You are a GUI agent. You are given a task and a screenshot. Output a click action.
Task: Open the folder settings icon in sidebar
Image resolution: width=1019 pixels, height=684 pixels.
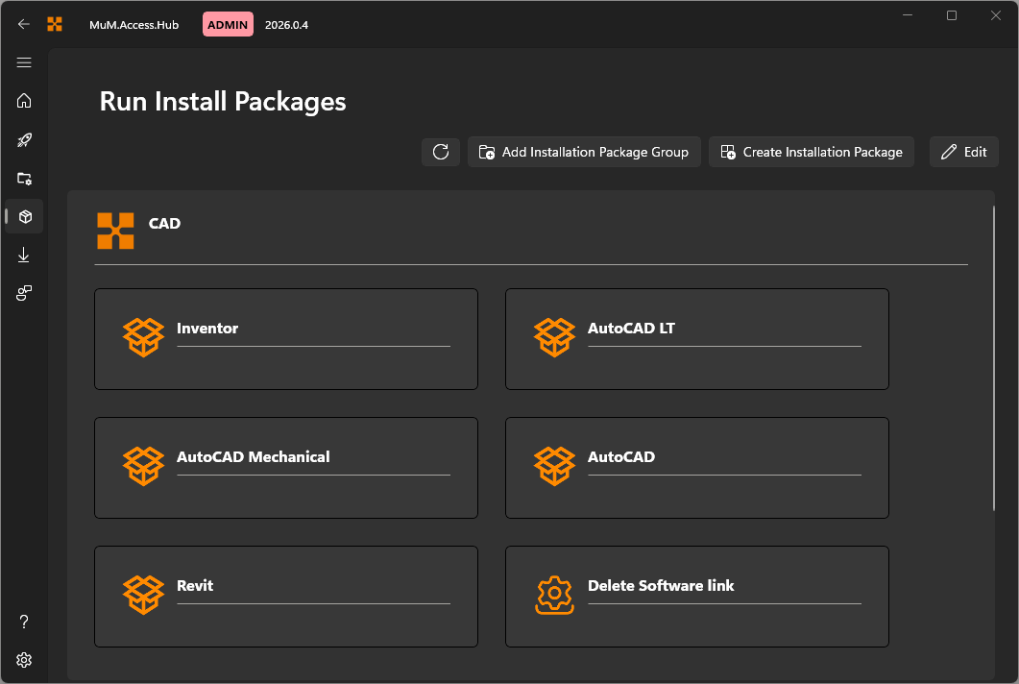coord(24,178)
